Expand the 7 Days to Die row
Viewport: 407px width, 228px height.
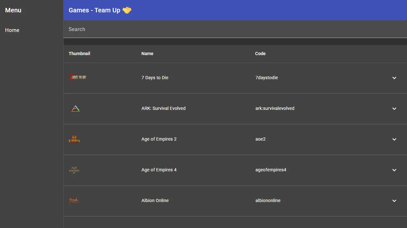point(394,78)
